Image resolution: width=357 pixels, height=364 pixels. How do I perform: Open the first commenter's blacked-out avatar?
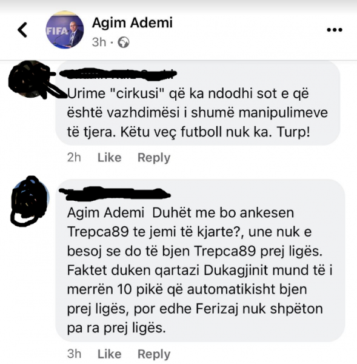29,79
